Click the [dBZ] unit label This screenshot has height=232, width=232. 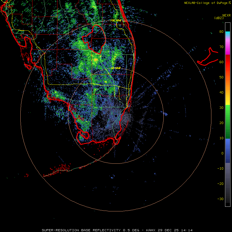(x=219, y=18)
